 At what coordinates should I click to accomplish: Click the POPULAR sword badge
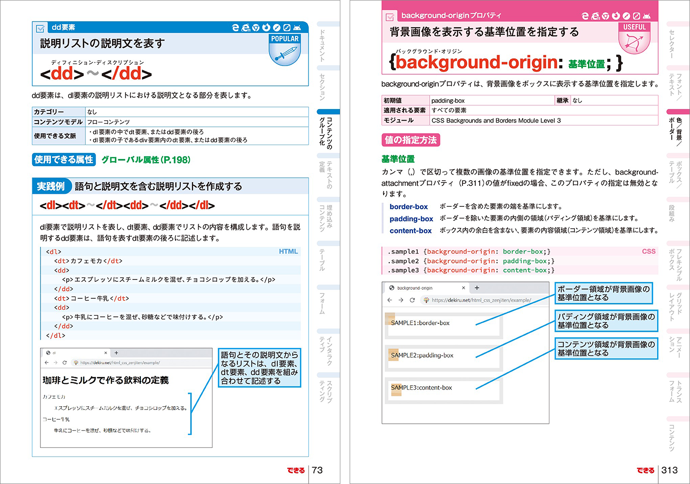click(285, 50)
